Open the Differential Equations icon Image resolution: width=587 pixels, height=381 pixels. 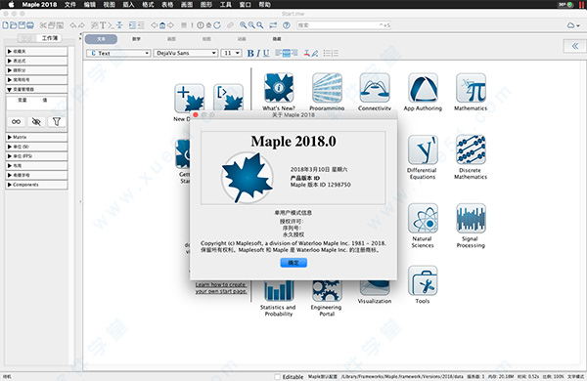423,149
